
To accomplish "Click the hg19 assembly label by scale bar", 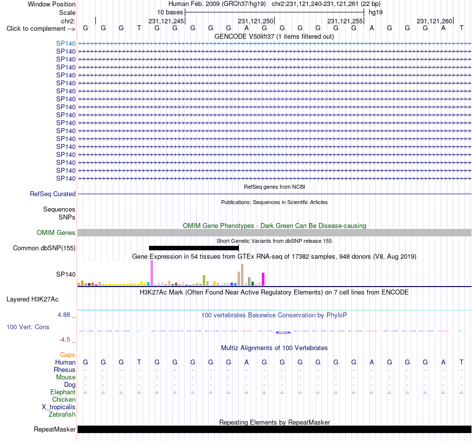I will click(x=376, y=12).
